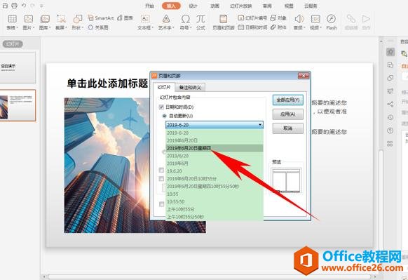Click the 图表 chart icon
Viewport: 408px width, 280px height.
(125, 18)
